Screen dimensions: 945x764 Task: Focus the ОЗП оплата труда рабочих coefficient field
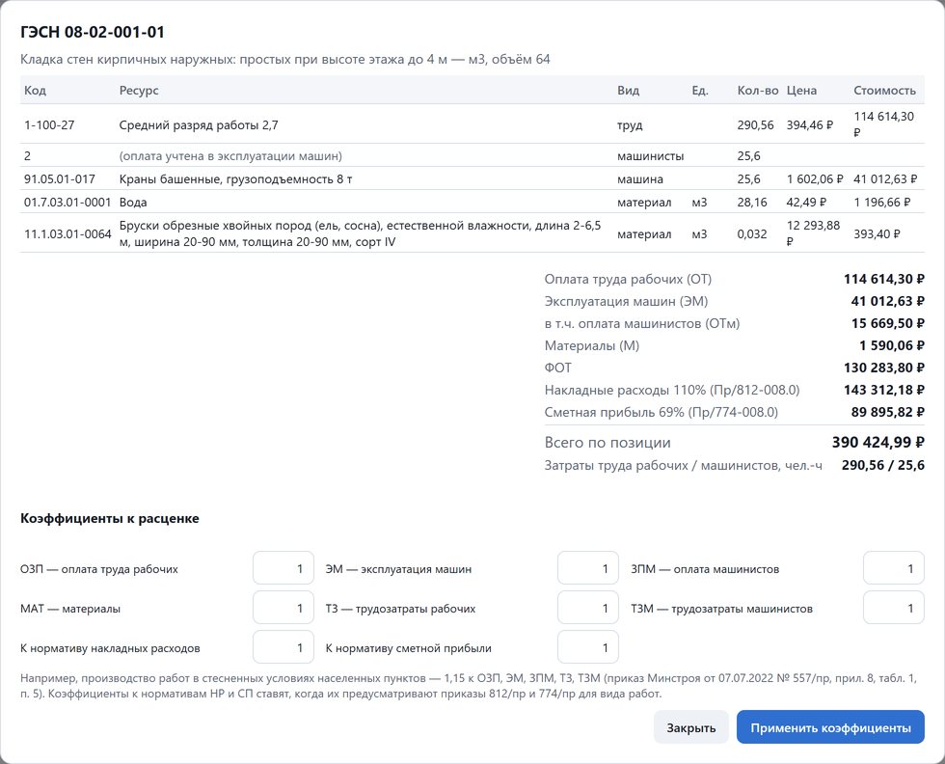[283, 568]
